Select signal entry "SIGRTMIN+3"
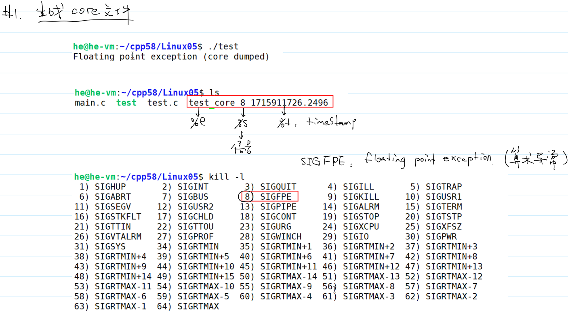The image size is (568, 316). coord(452,246)
